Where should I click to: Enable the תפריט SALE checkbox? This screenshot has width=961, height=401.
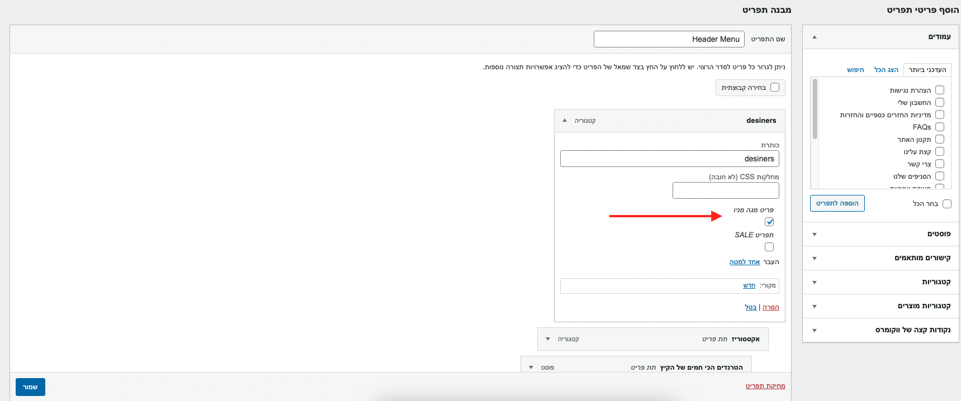click(x=769, y=247)
